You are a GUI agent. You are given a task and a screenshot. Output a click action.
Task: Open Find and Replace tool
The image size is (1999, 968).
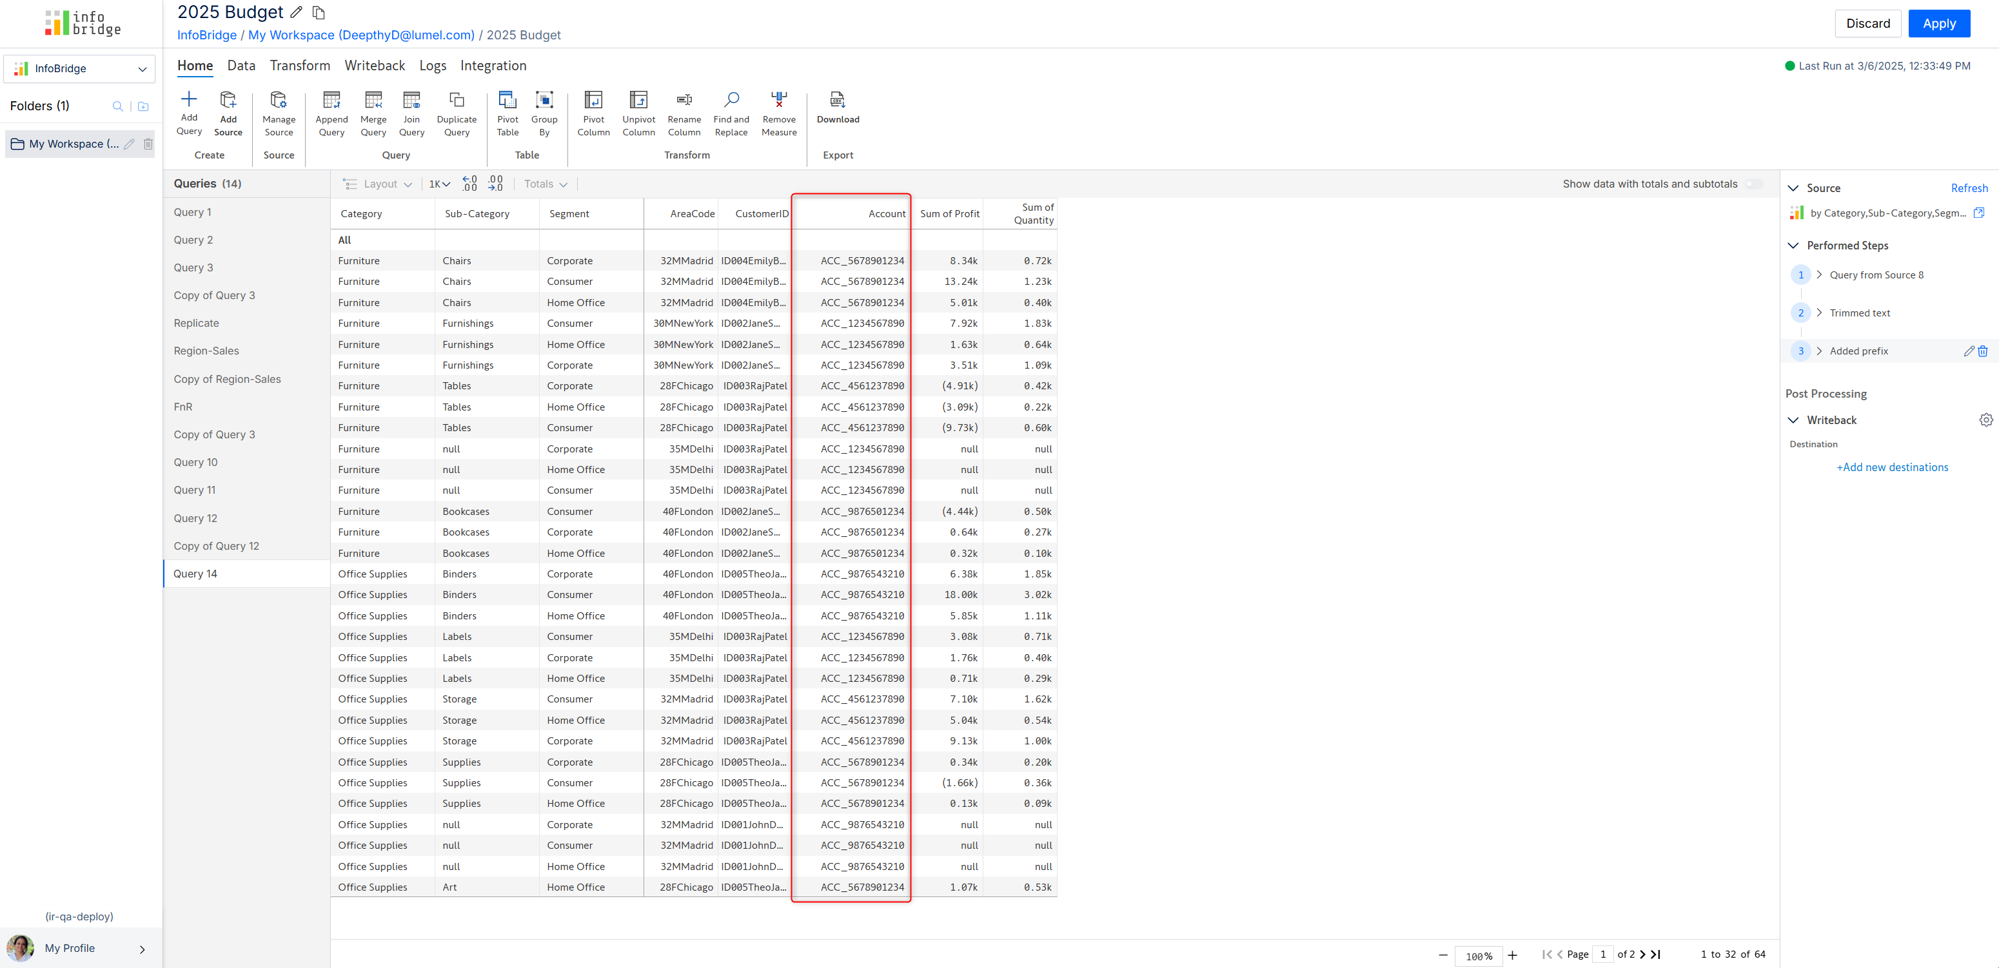pos(730,100)
